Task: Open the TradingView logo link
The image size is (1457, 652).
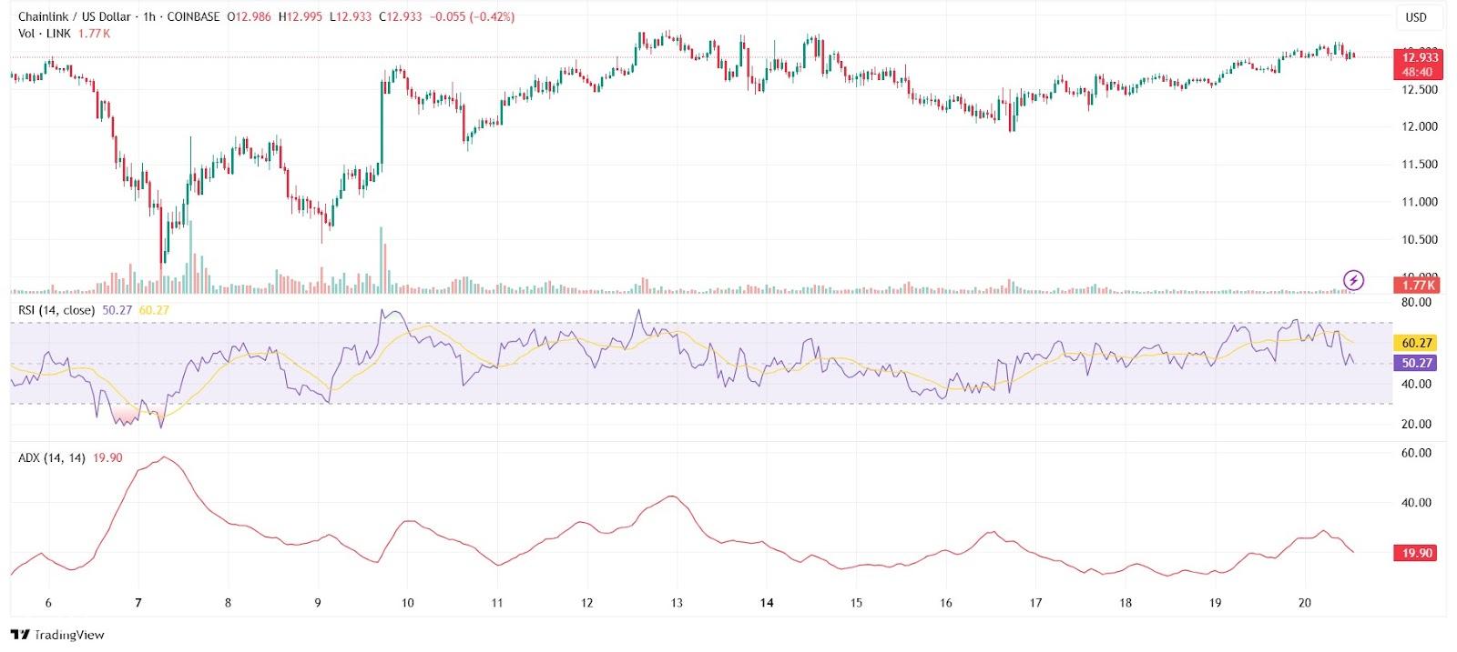Action: pyautogui.click(x=57, y=635)
